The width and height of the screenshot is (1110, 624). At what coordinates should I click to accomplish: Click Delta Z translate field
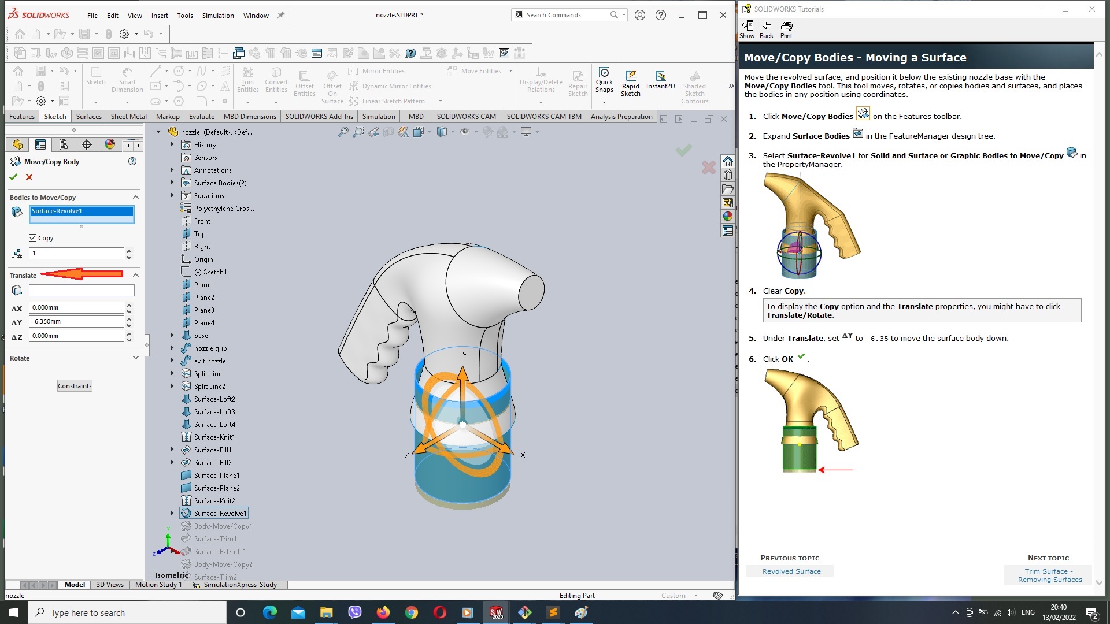click(x=76, y=336)
